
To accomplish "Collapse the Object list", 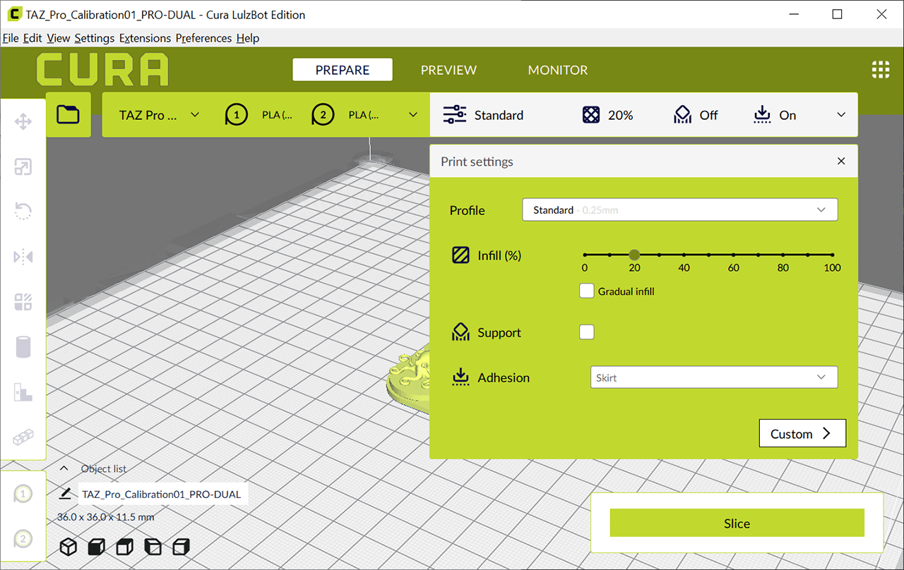I will pyautogui.click(x=64, y=468).
